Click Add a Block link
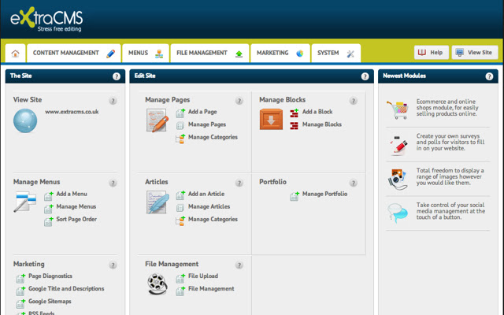This screenshot has width=504, height=315. 317,112
